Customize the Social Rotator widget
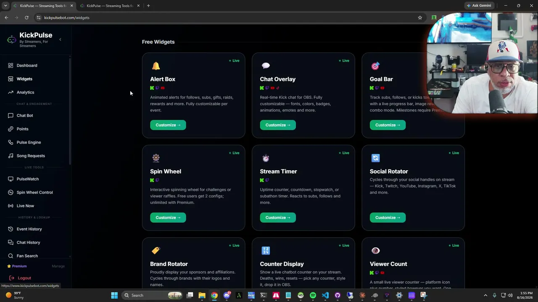 (x=388, y=218)
